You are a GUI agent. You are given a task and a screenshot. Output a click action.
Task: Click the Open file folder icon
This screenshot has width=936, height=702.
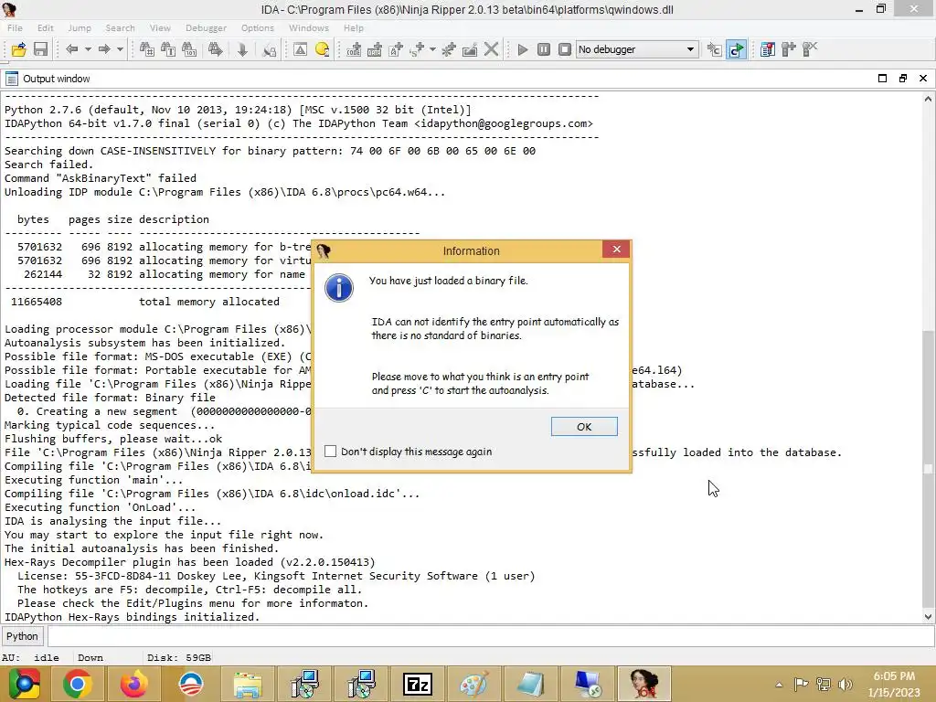[19, 49]
